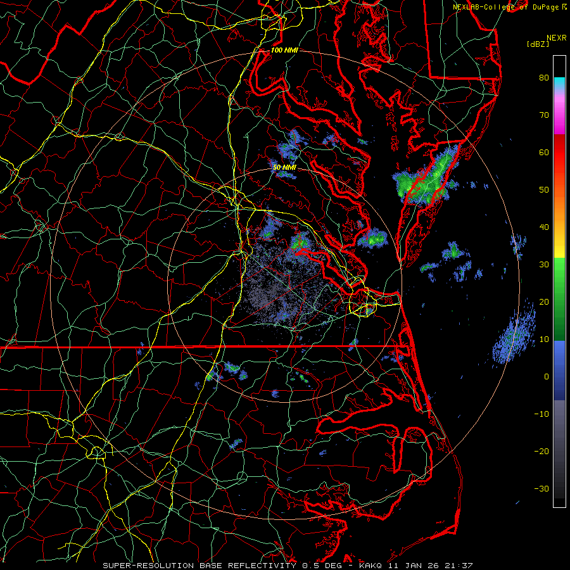Click the -10 dBZ scale label
The width and height of the screenshot is (570, 570).
541,414
